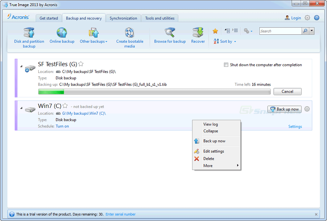Click the Acronis logo
Image resolution: width=327 pixels, height=221 pixels.
18,17
